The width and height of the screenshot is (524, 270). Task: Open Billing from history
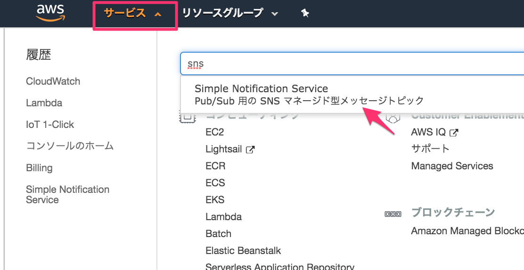point(39,167)
